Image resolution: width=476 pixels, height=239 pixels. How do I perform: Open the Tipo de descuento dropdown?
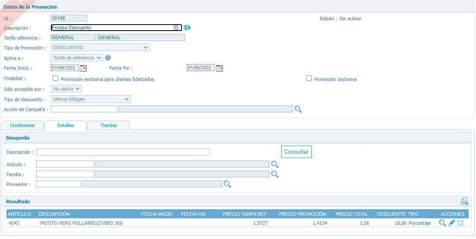click(91, 99)
